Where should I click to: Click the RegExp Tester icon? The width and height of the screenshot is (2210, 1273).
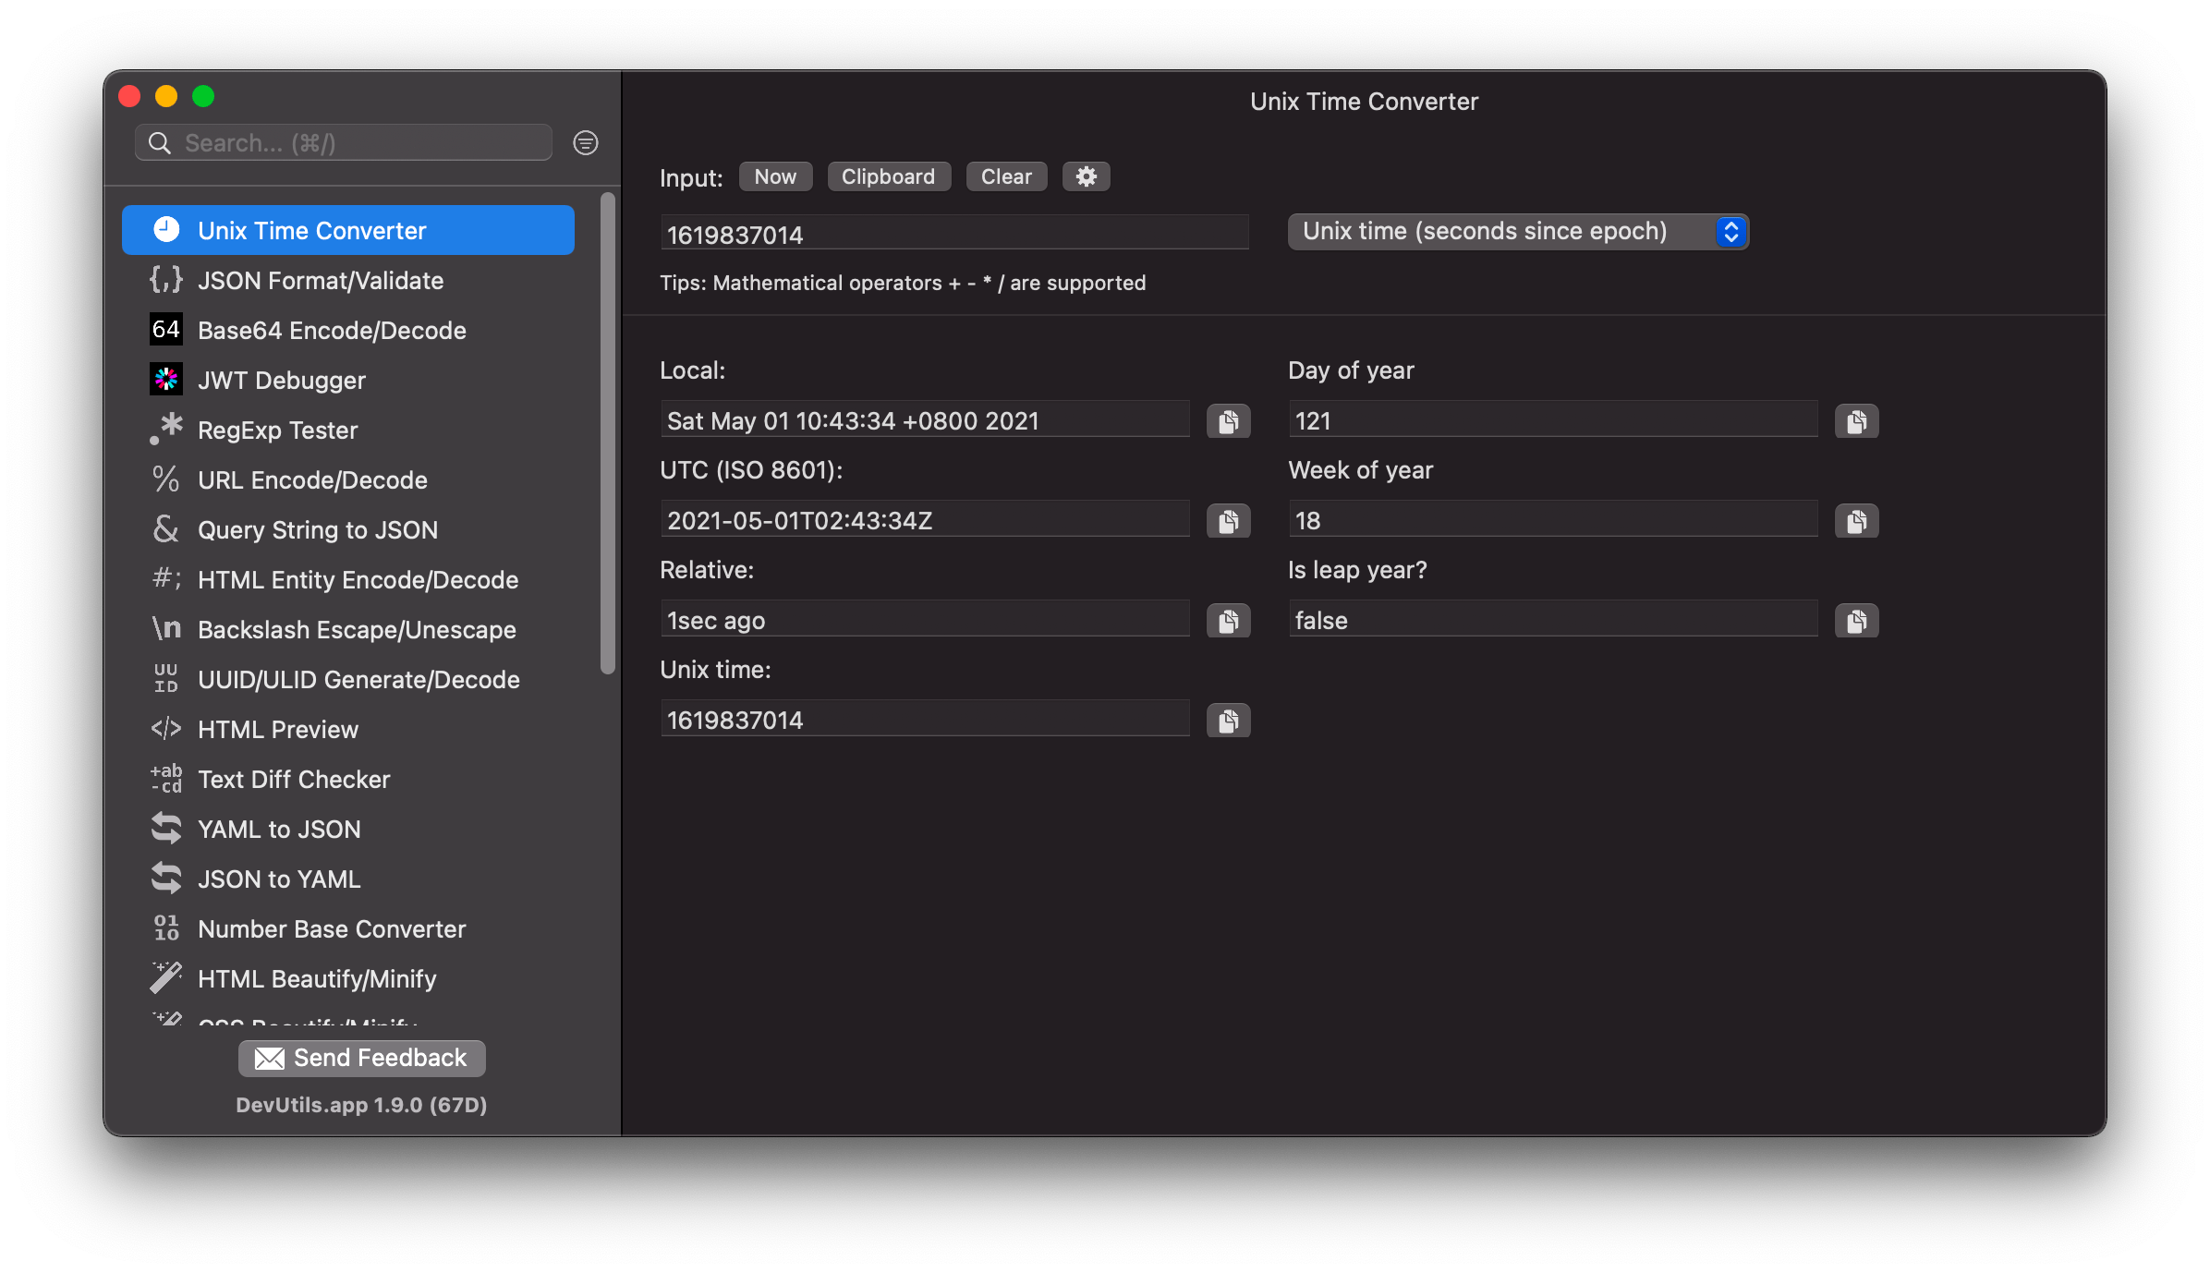coord(165,430)
